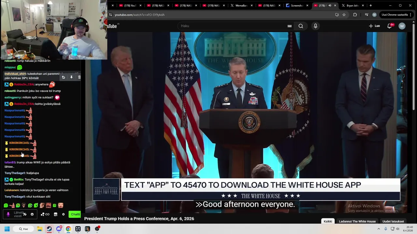Send message with green Chatti button

coord(75,214)
